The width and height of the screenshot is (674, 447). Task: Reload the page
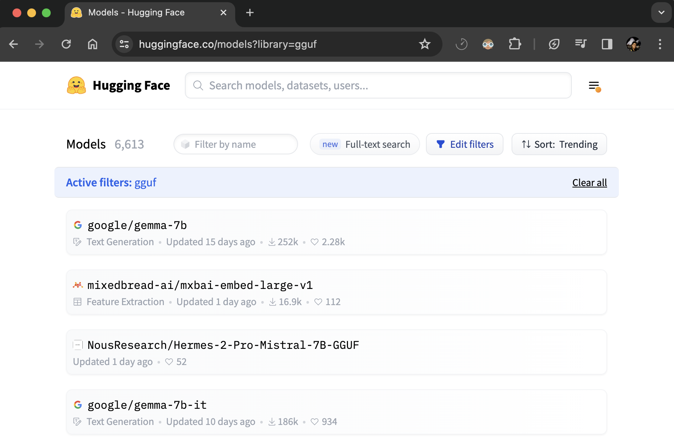pos(66,44)
